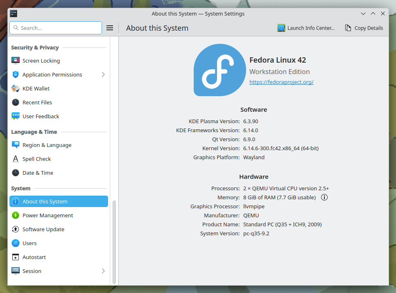396x293 pixels.
Task: Click the Qt Version value 6.9.0
Action: (x=249, y=139)
